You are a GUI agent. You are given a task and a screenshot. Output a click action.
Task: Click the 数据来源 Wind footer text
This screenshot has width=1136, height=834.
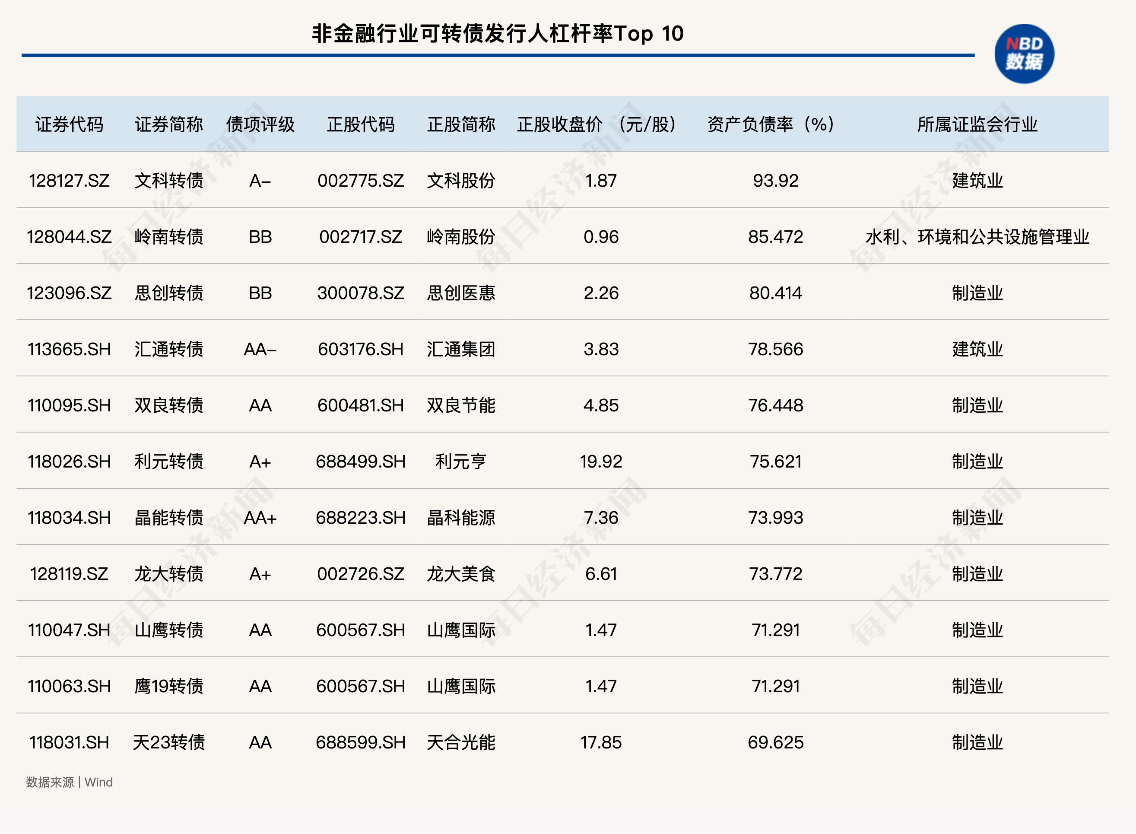click(69, 782)
